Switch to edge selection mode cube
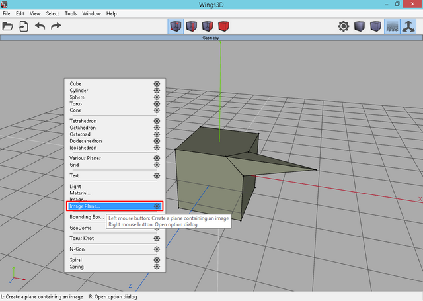The height and width of the screenshot is (301, 423). 192,26
